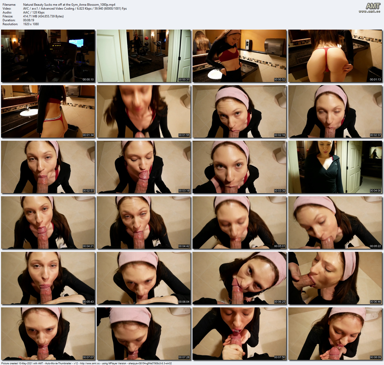The width and height of the screenshot is (384, 365).
Task: Click the 00:00:10 timestamp marker
Action: coord(88,80)
